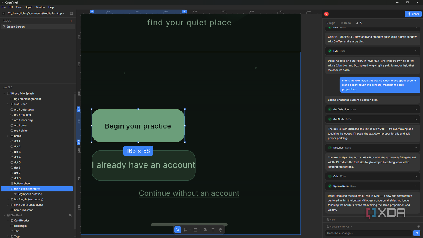Click the green Begin your practice button on canvas
Screen dimensions: 423x238
pos(138,126)
